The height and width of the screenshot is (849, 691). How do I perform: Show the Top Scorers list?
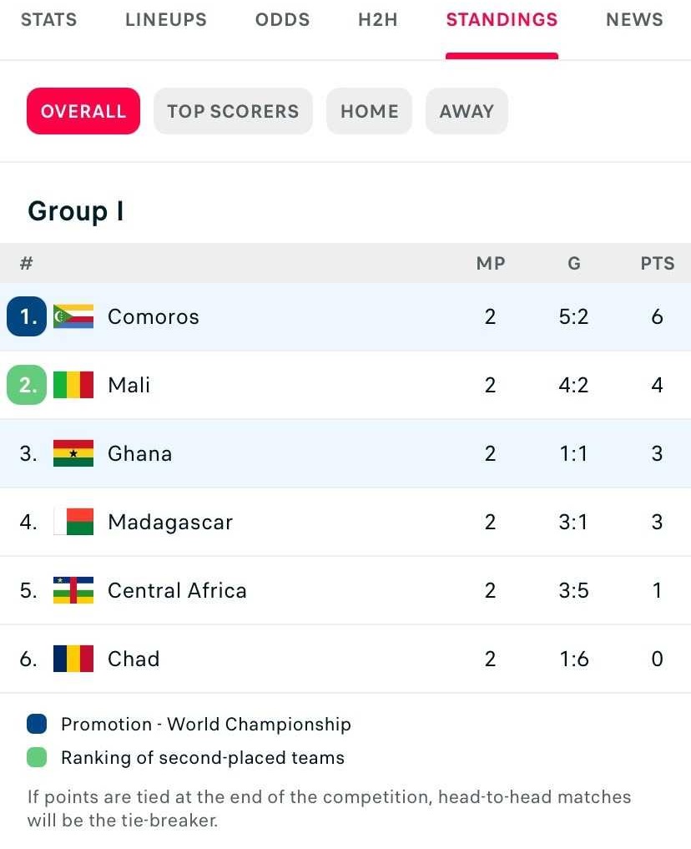(233, 111)
